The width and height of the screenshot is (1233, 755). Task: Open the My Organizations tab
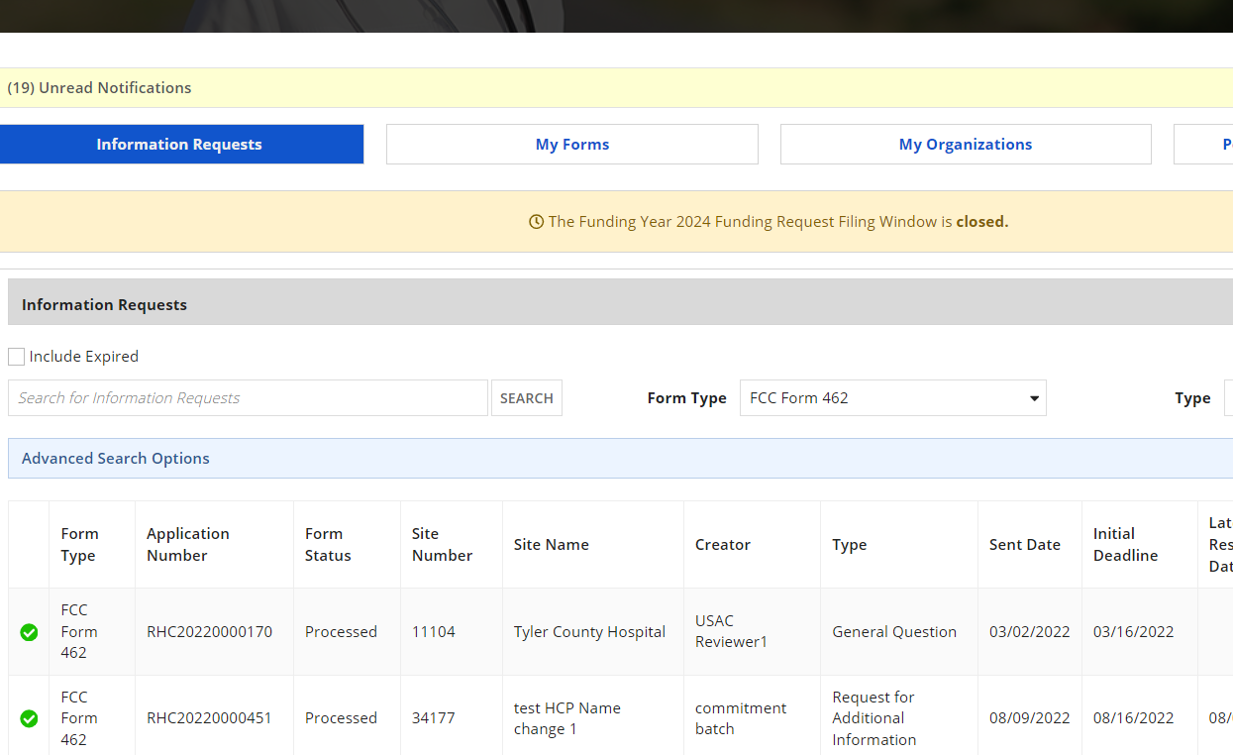click(966, 145)
